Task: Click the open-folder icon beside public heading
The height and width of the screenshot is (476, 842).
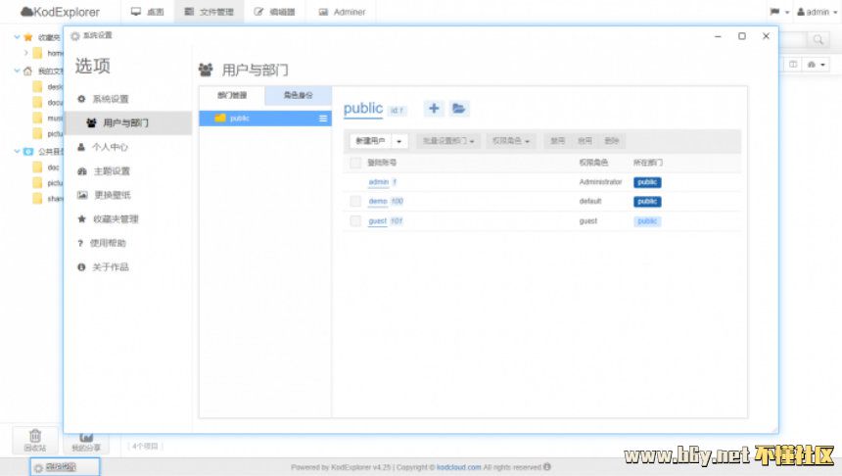Action: pos(459,109)
